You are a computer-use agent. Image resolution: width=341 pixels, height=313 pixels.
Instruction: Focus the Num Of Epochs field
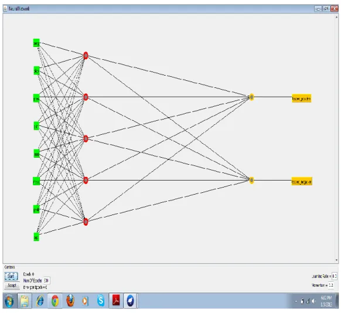[46, 281]
